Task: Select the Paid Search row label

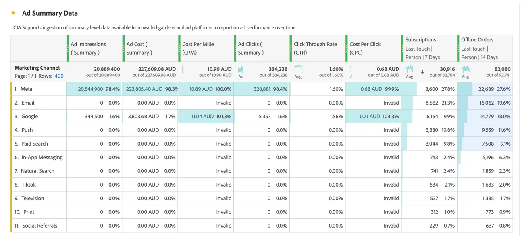Action: pyautogui.click(x=35, y=144)
